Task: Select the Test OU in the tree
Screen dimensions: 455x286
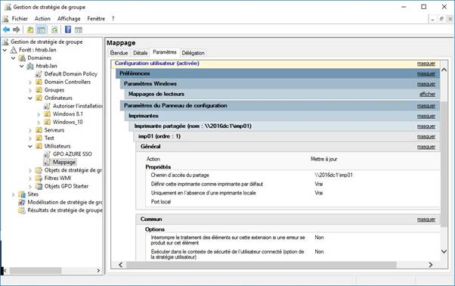Action: (49, 138)
